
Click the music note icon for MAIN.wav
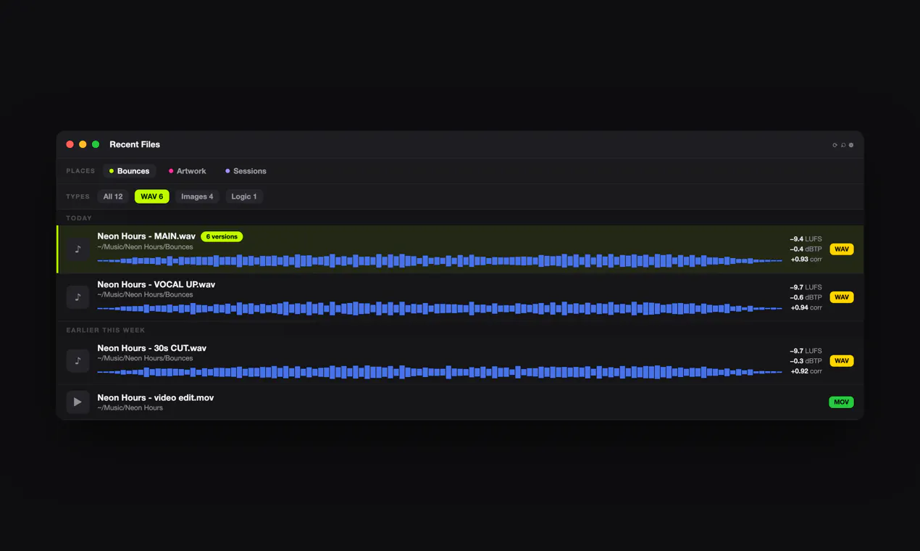(x=78, y=249)
